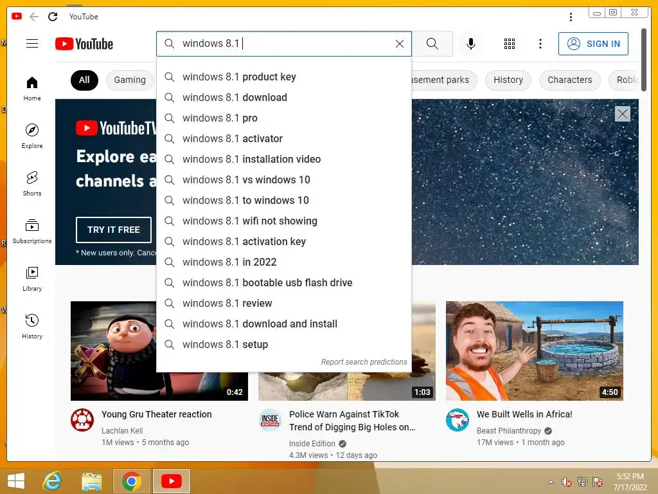Choose suggestion windows 8.1 download and install
658x494 pixels.
[x=283, y=324]
